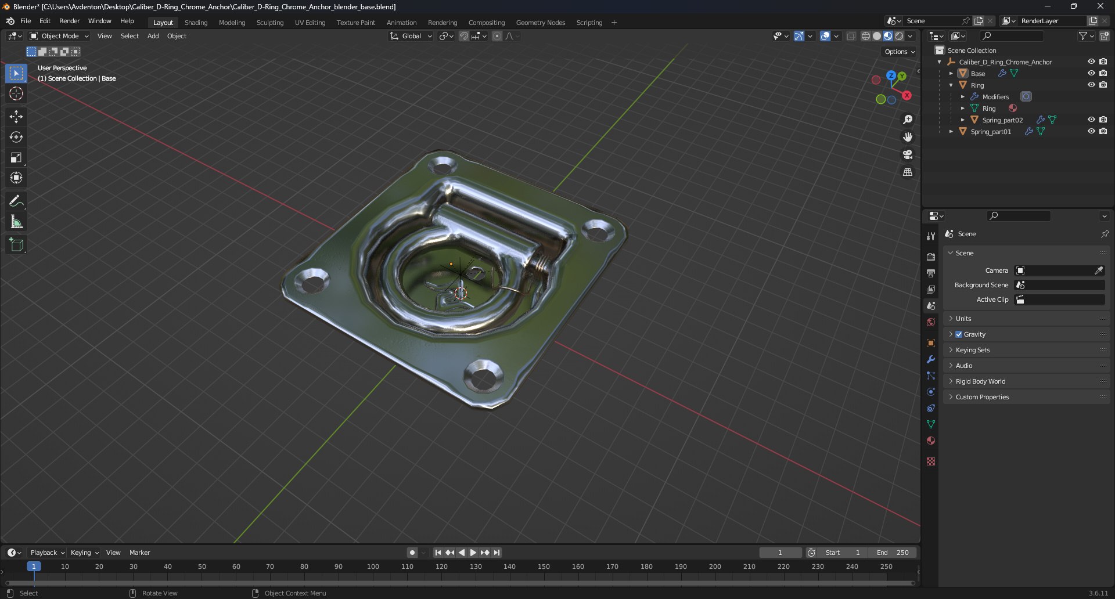Open the Render menu
This screenshot has height=599, width=1115.
coord(69,21)
